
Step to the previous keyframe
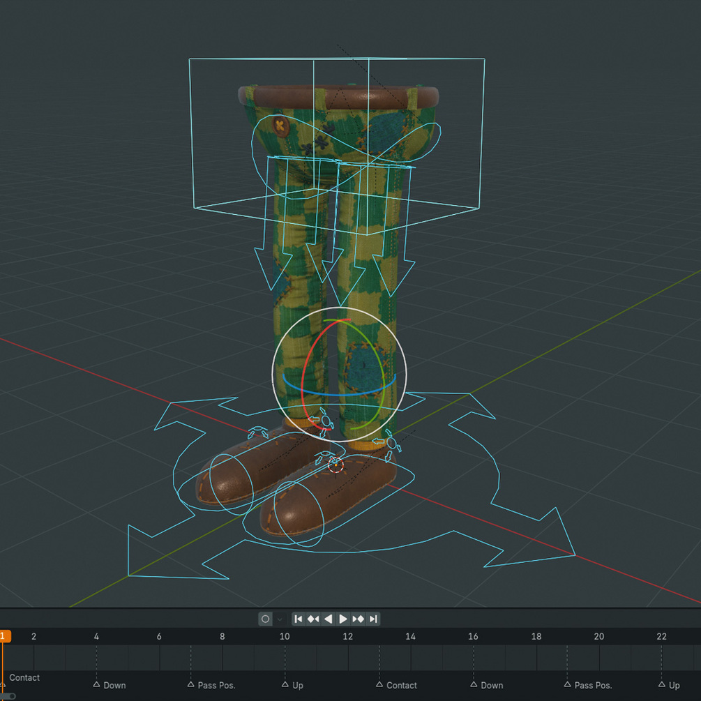(314, 619)
